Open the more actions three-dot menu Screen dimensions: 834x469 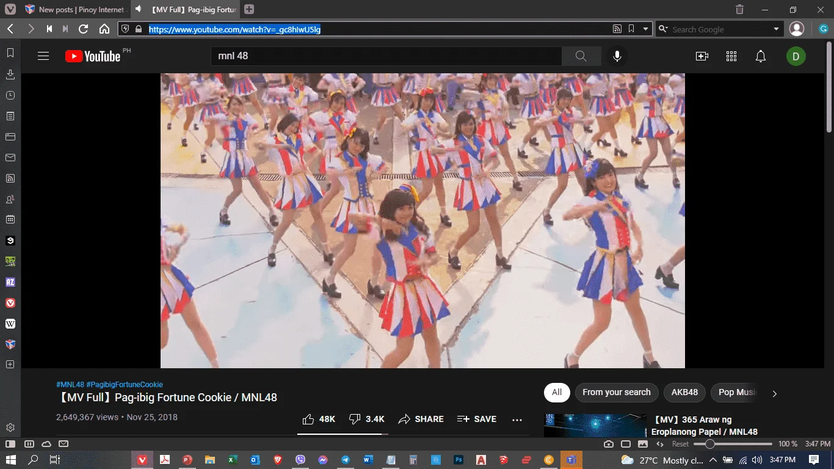(x=517, y=420)
